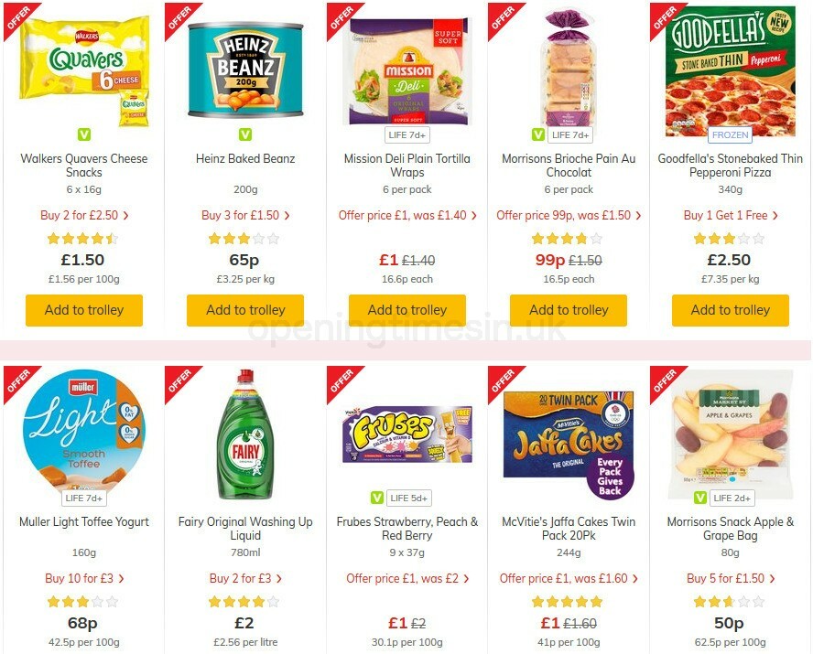Image resolution: width=813 pixels, height=654 pixels.
Task: Add Mission Deli Tortilla Wraps to trolley
Action: tap(406, 310)
